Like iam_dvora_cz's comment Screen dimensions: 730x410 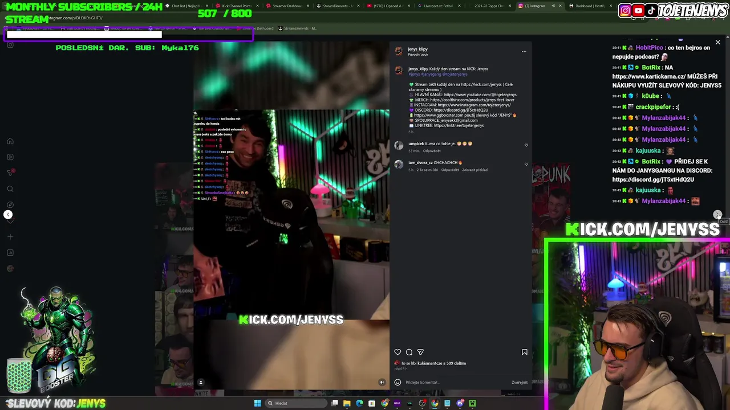tap(526, 164)
